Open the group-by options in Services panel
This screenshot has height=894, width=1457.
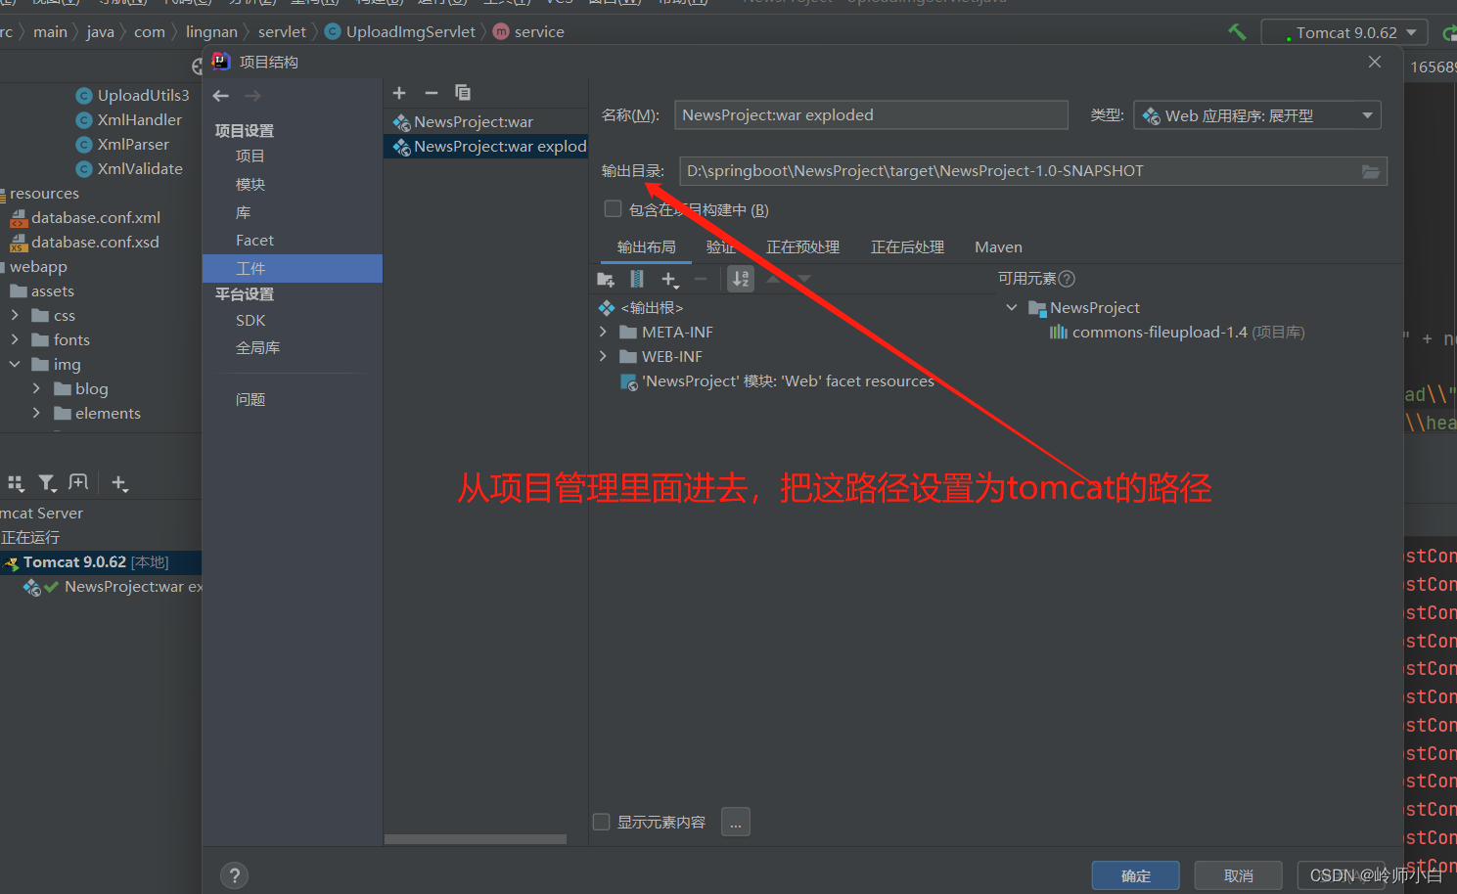(x=16, y=483)
